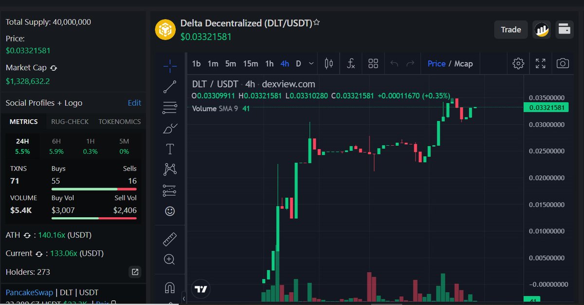
Task: Select the 6H metrics period
Action: pos(56,146)
